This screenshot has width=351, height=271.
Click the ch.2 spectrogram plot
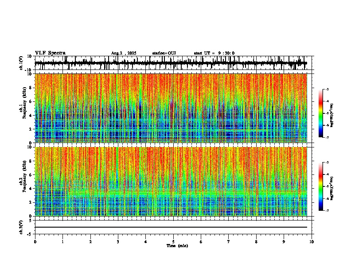(171, 182)
